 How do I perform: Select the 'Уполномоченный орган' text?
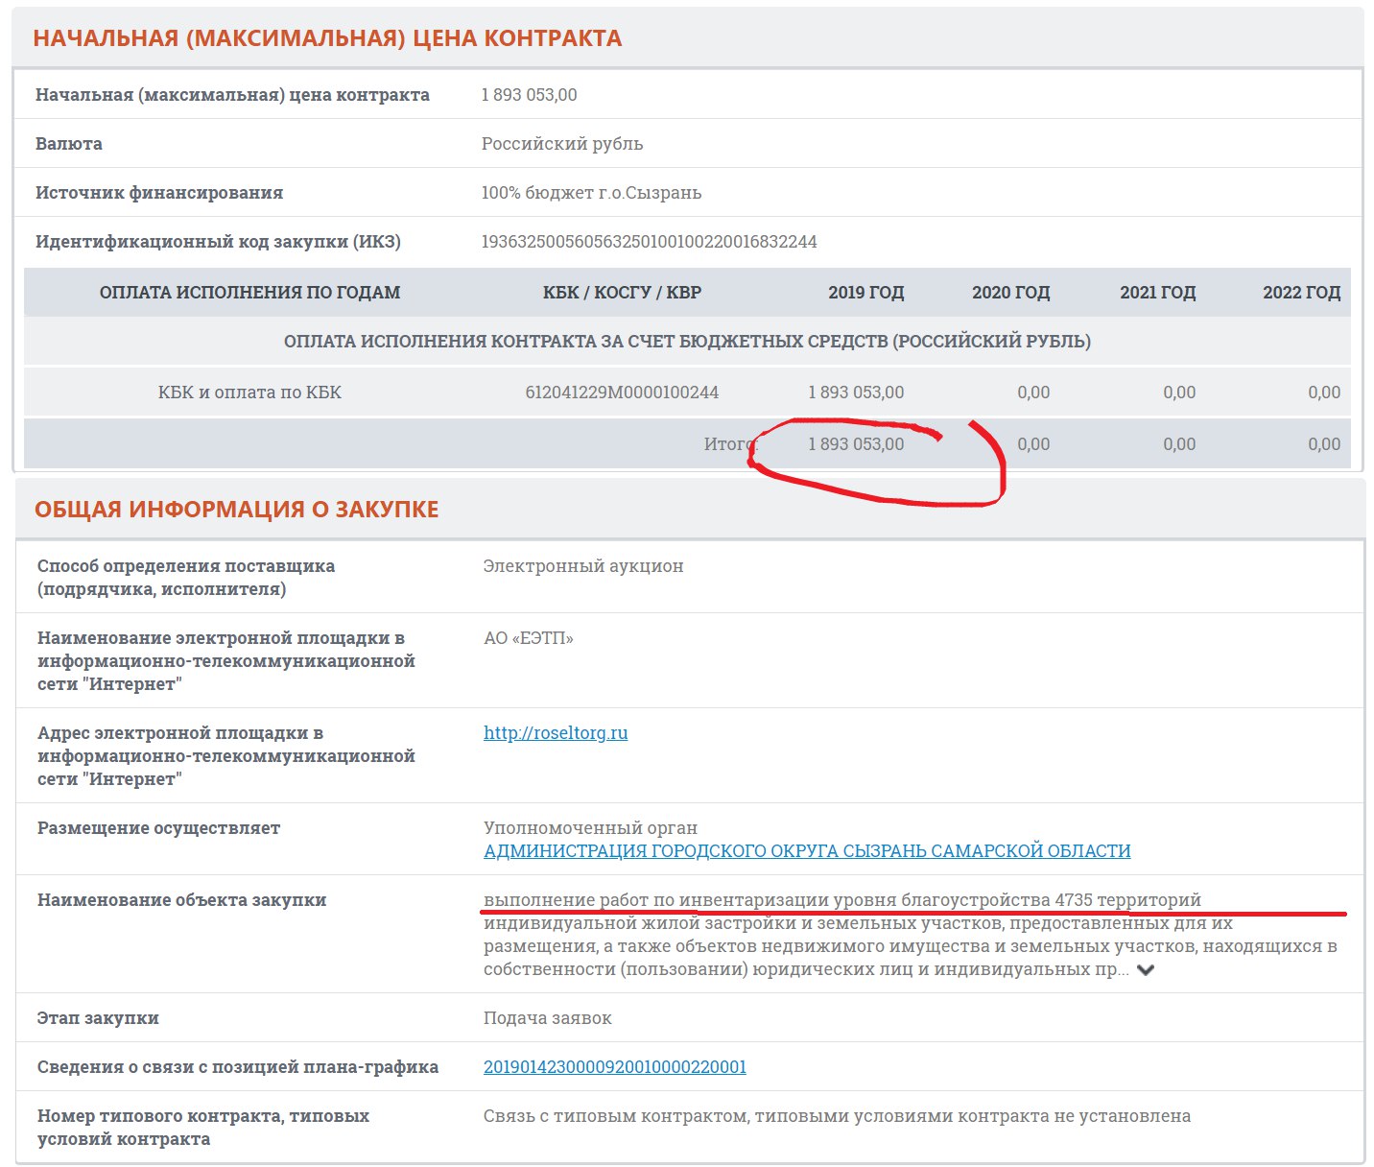[x=591, y=828]
